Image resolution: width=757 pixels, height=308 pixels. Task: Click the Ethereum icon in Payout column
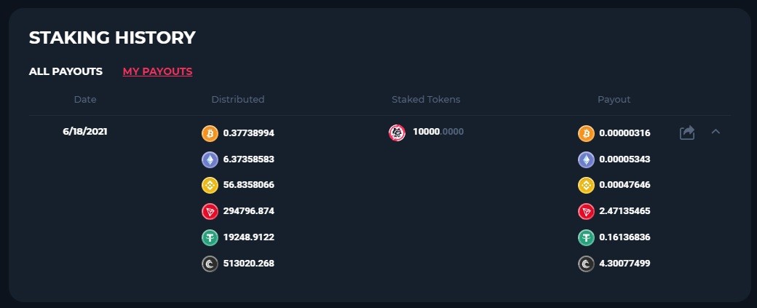tap(586, 159)
